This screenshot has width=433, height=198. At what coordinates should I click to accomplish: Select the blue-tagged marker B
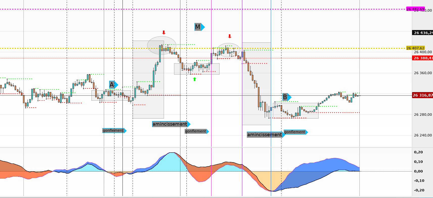pos(287,97)
